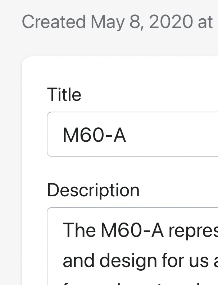The image size is (218, 285).
Task: Click the partially visible third description line
Action: 140,284
